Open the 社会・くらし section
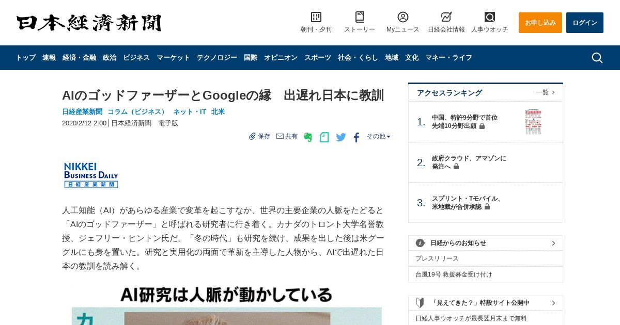This screenshot has width=620, height=325. coord(358,58)
